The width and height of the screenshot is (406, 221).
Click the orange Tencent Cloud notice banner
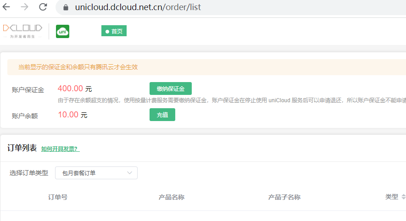206,67
